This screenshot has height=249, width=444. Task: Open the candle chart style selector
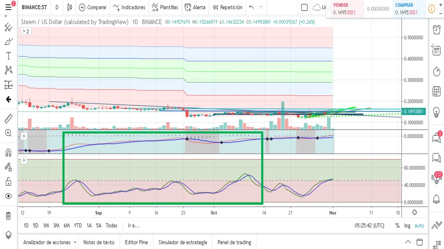[x=70, y=7]
